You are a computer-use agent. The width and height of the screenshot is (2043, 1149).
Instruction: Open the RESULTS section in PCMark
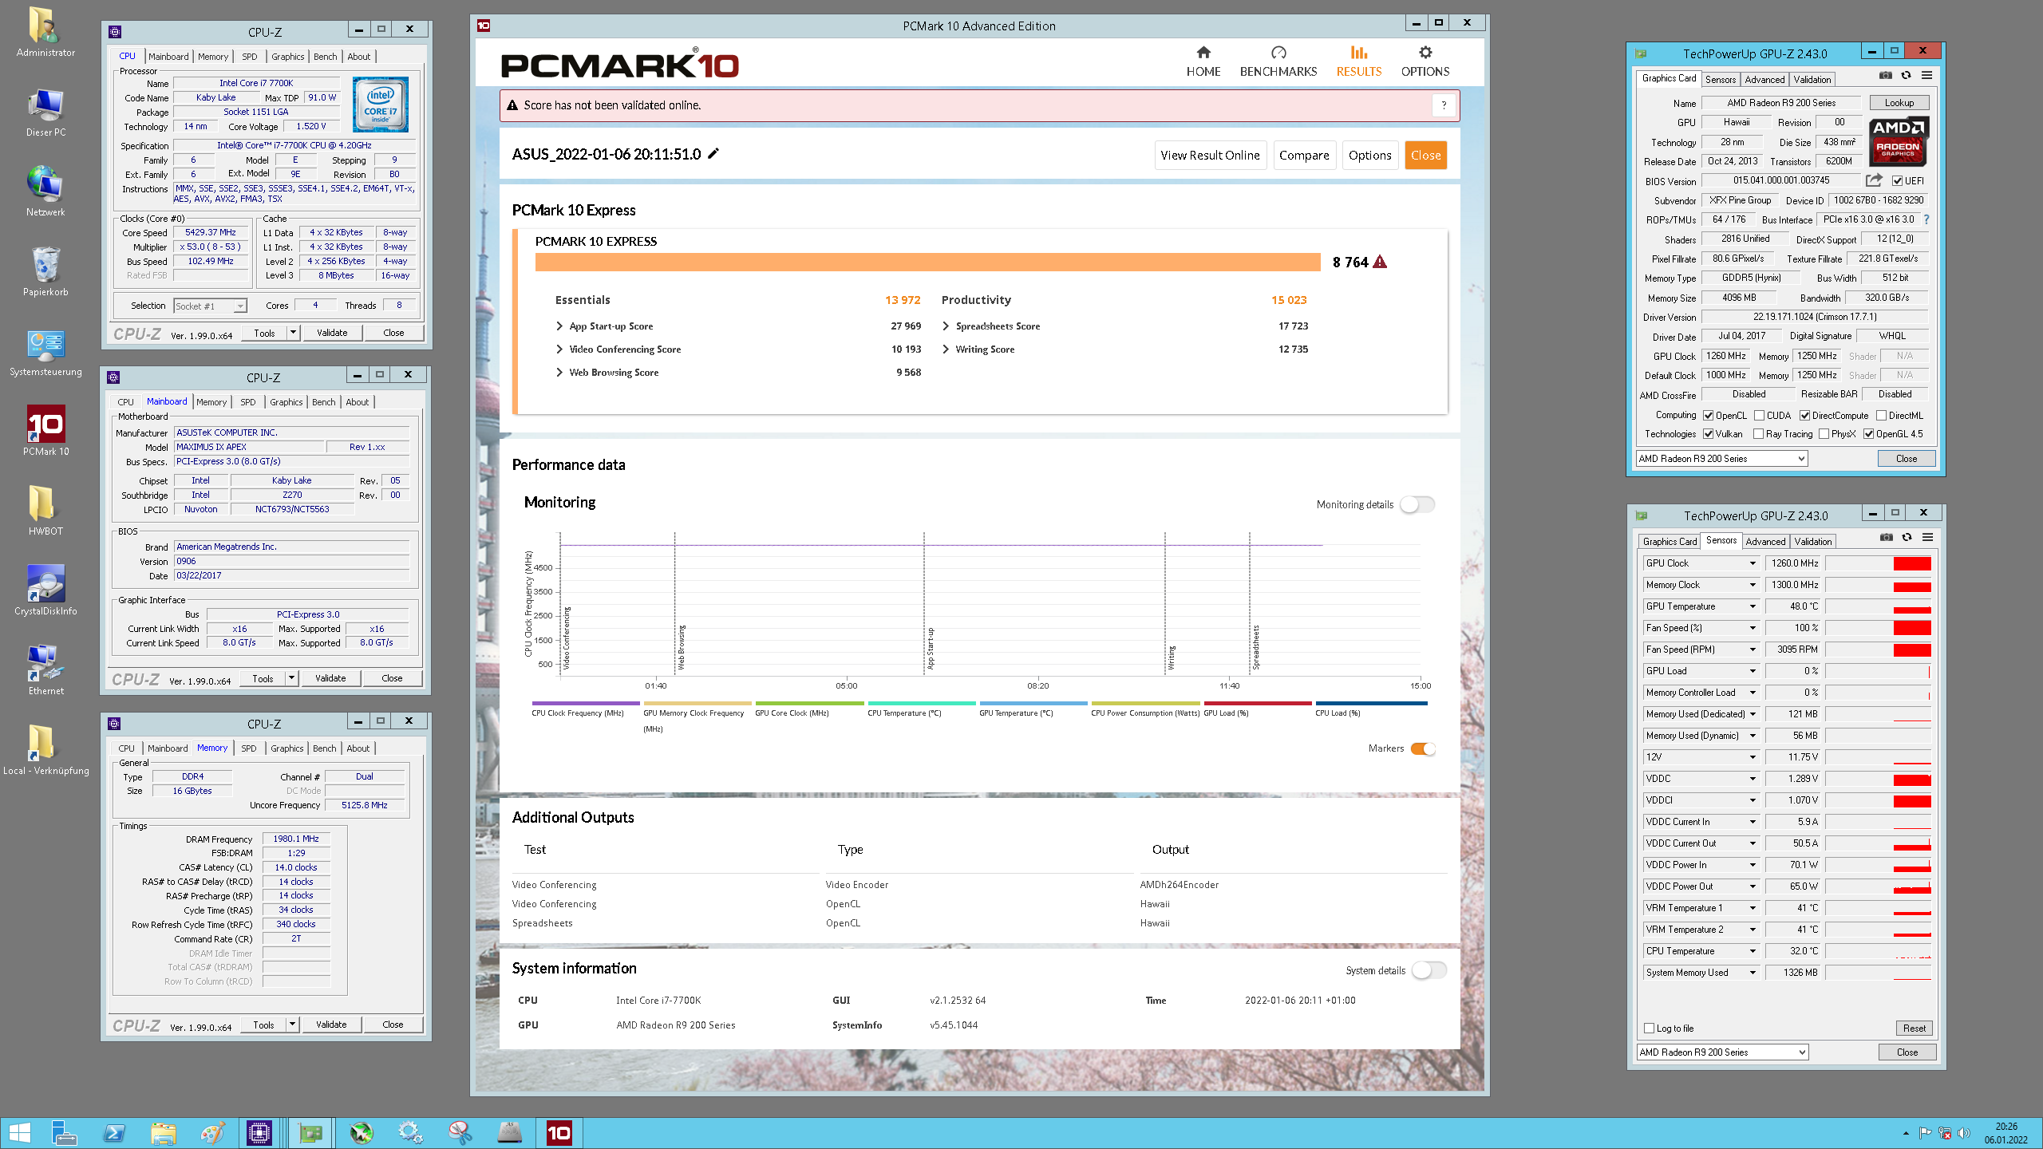[x=1358, y=61]
